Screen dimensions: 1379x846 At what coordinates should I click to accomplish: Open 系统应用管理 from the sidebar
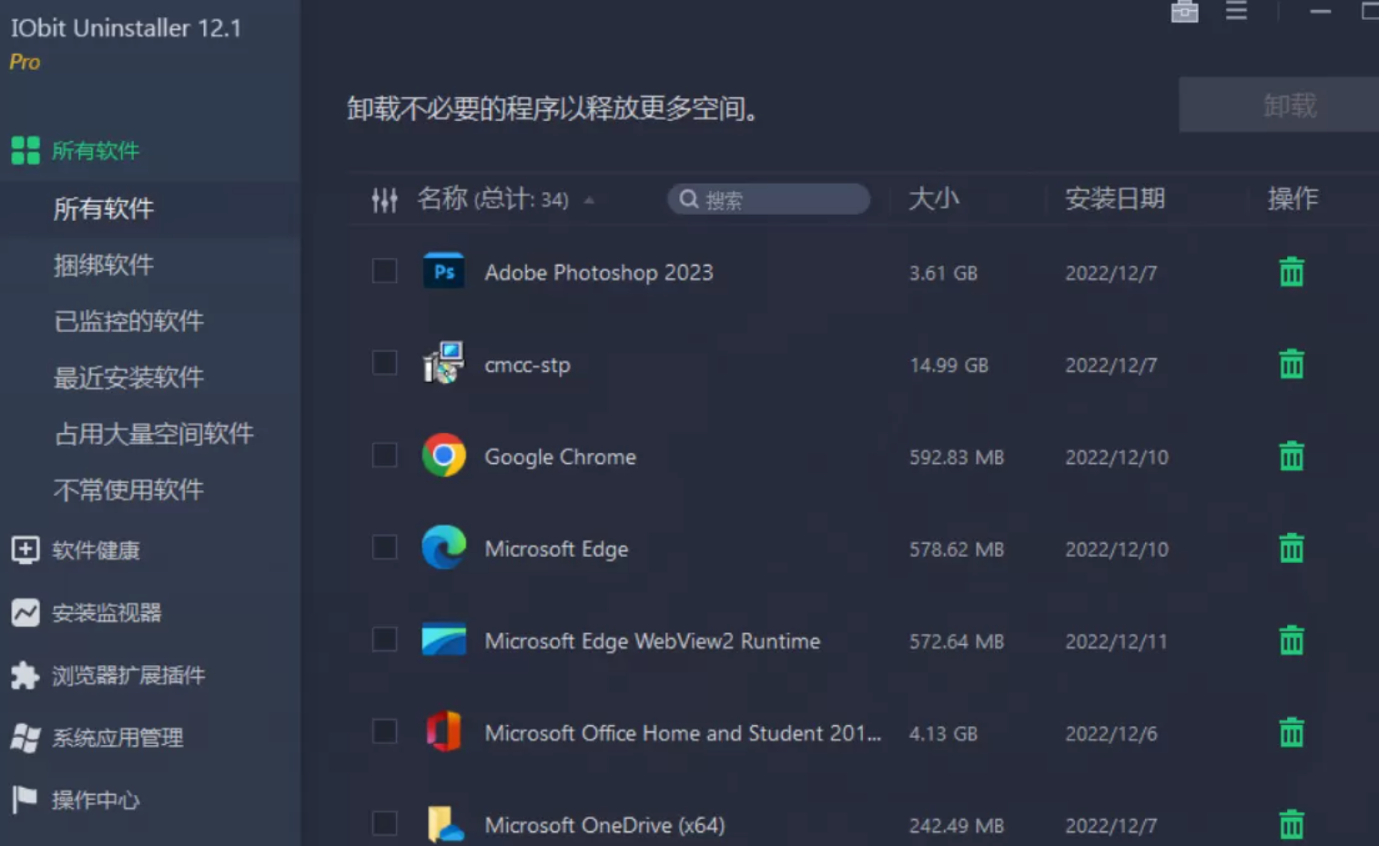coord(25,738)
